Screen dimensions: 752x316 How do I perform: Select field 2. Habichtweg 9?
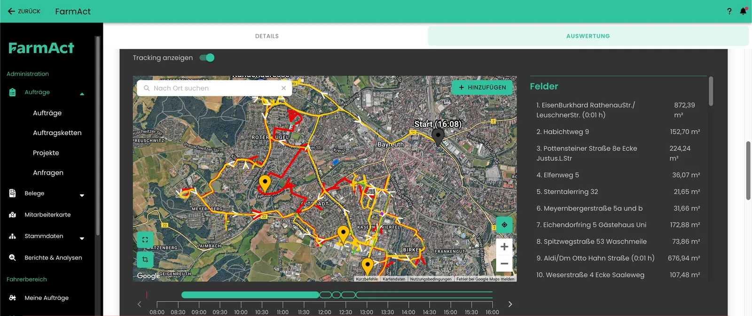(x=618, y=132)
